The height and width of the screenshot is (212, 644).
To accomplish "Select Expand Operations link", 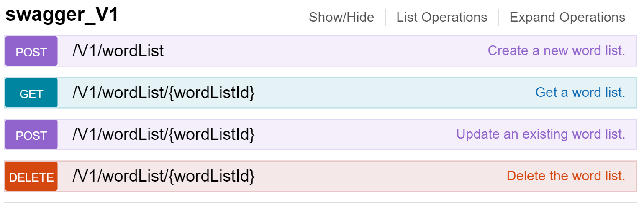I will [x=567, y=18].
